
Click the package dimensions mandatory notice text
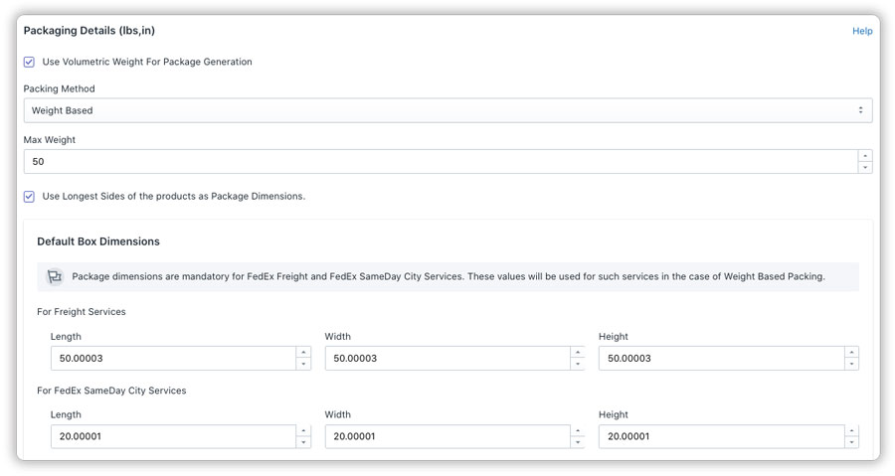(448, 276)
